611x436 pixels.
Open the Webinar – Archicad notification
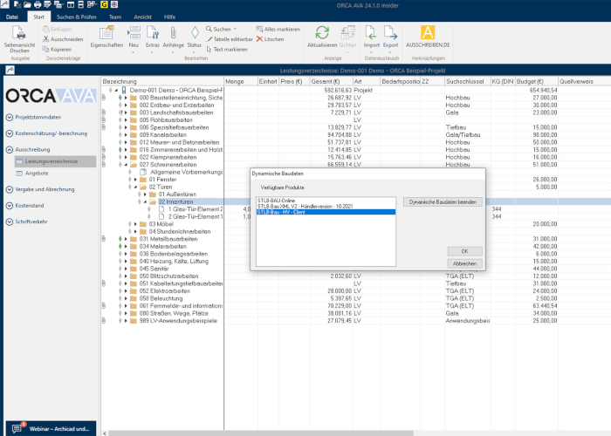(51, 428)
